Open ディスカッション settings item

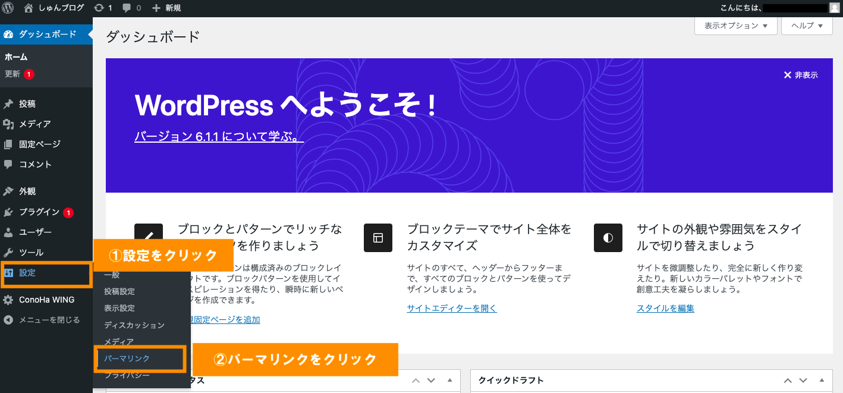tap(134, 325)
